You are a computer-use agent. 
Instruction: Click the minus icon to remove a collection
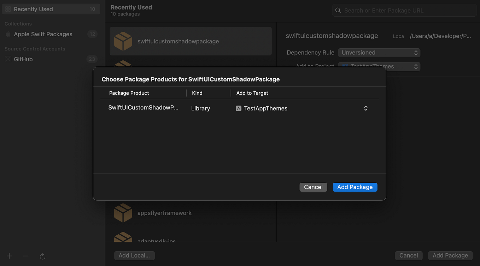(x=25, y=256)
